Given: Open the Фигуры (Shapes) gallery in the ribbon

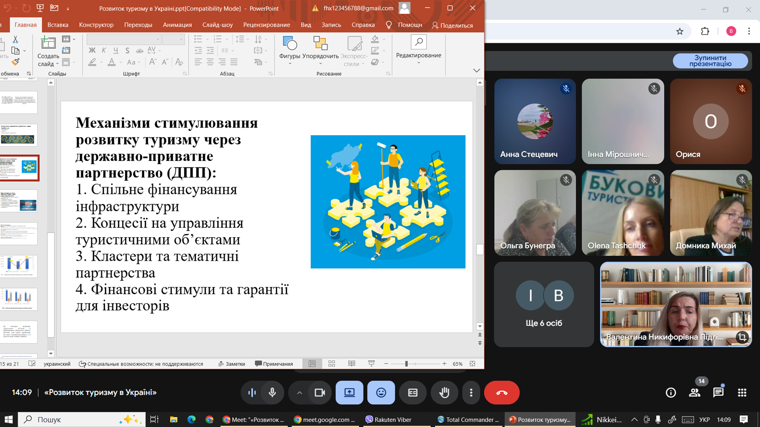Looking at the screenshot, I should [x=290, y=49].
